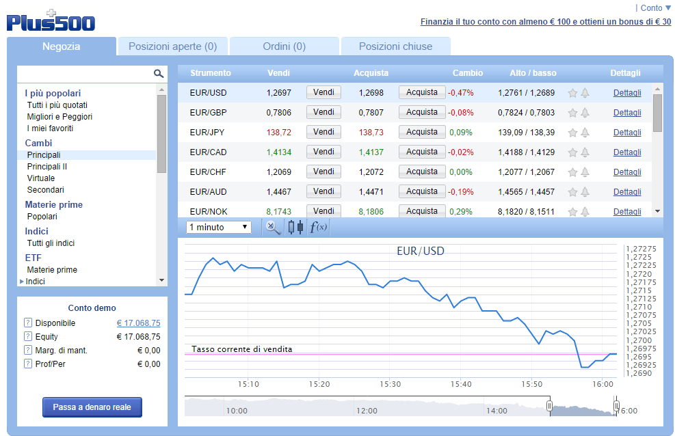Click the EUR/AUD alert bell
Image resolution: width=675 pixels, height=436 pixels.
coord(585,192)
